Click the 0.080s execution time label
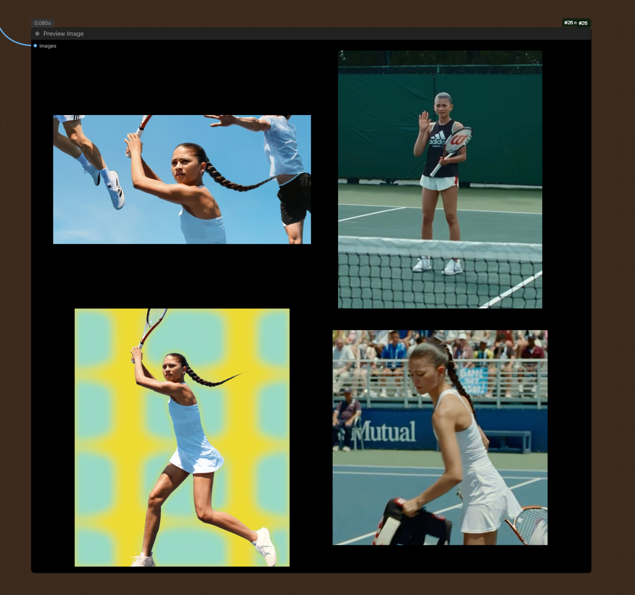The image size is (635, 595). 43,23
